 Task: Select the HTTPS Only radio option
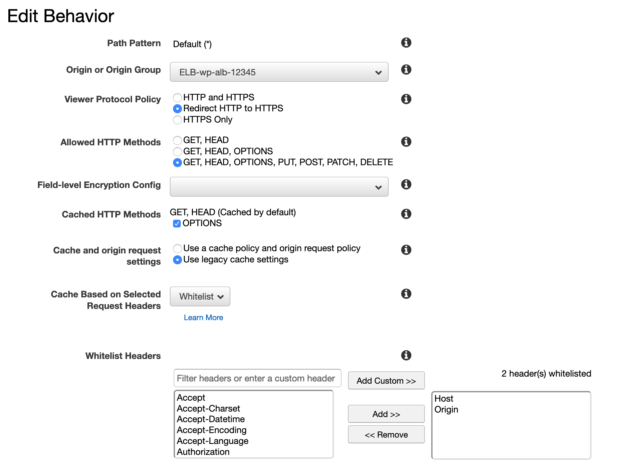[177, 120]
